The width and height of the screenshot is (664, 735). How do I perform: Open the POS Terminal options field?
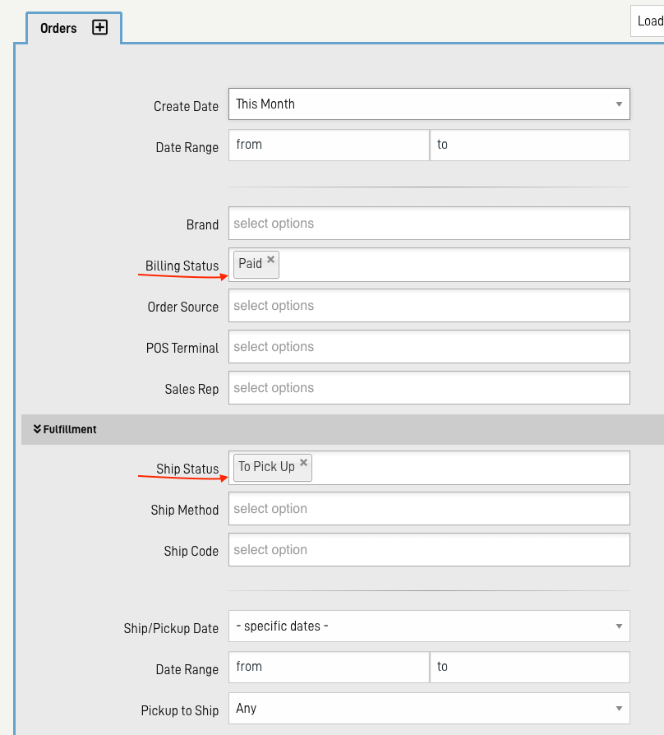(429, 346)
